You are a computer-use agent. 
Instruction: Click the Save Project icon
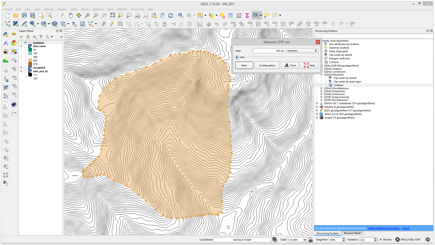click(24, 15)
